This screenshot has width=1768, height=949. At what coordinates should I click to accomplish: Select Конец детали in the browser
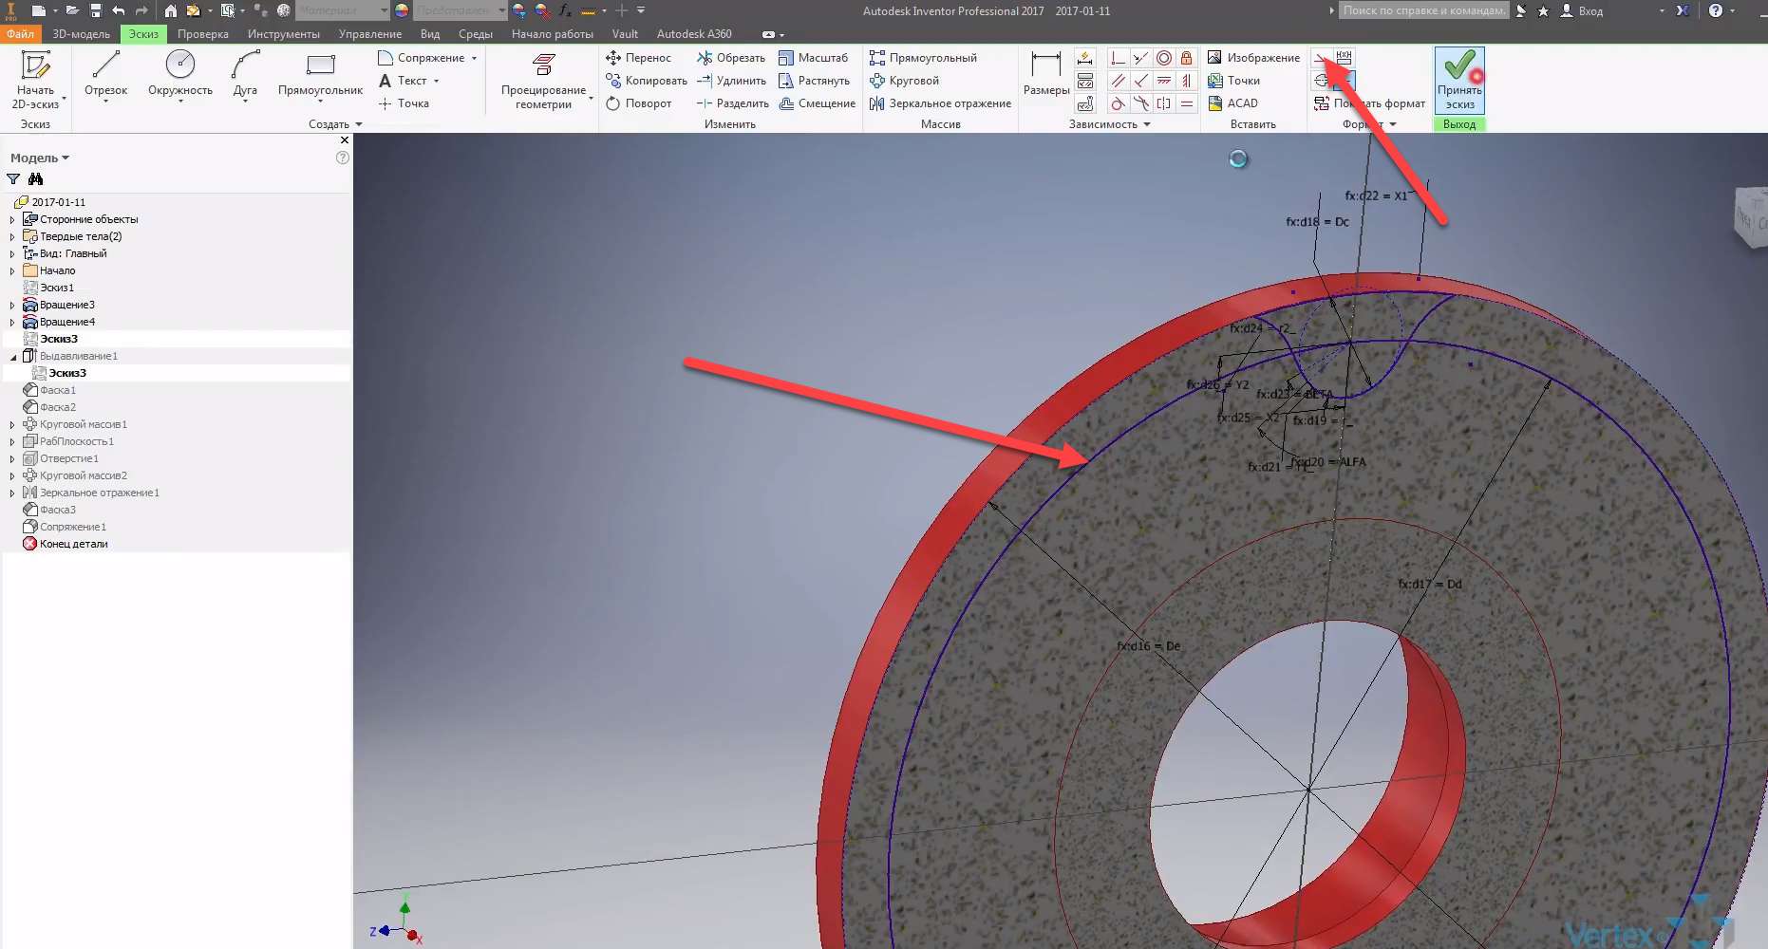[x=73, y=544]
